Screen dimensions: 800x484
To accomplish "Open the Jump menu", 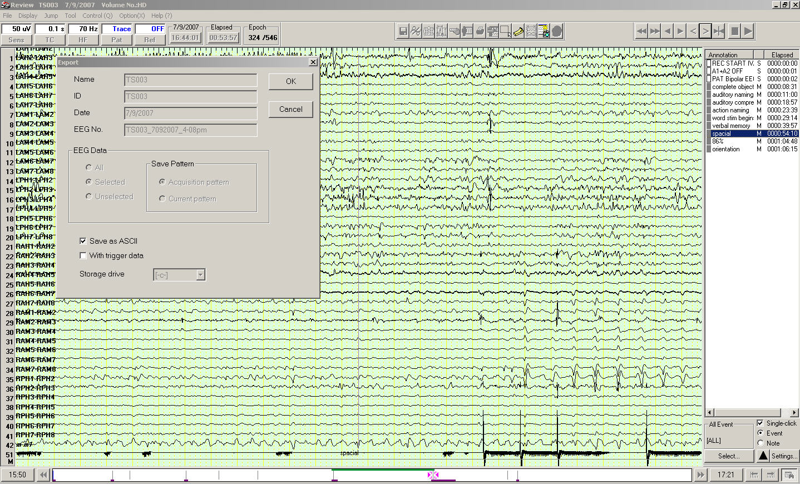I will tap(51, 16).
